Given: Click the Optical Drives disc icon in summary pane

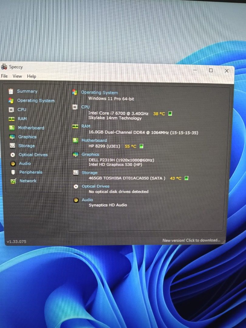Looking at the screenshot, I should click(x=76, y=186).
